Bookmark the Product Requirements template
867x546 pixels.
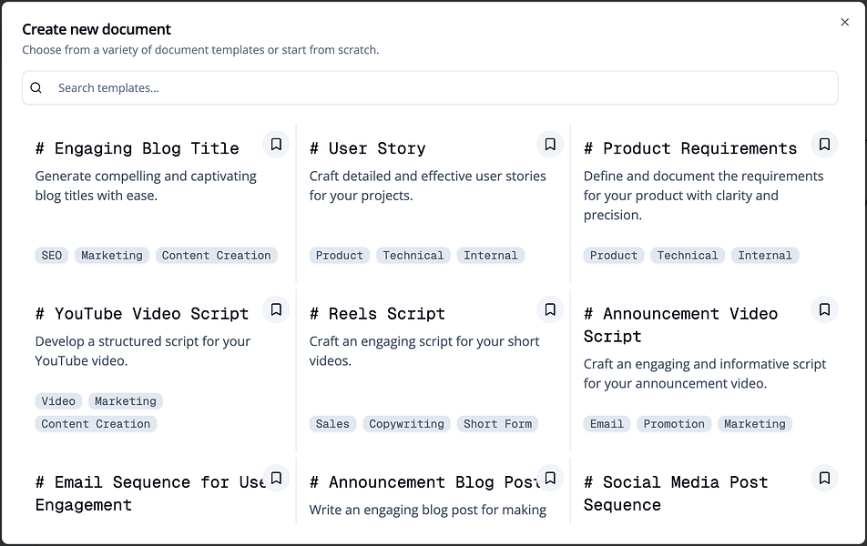pyautogui.click(x=824, y=145)
